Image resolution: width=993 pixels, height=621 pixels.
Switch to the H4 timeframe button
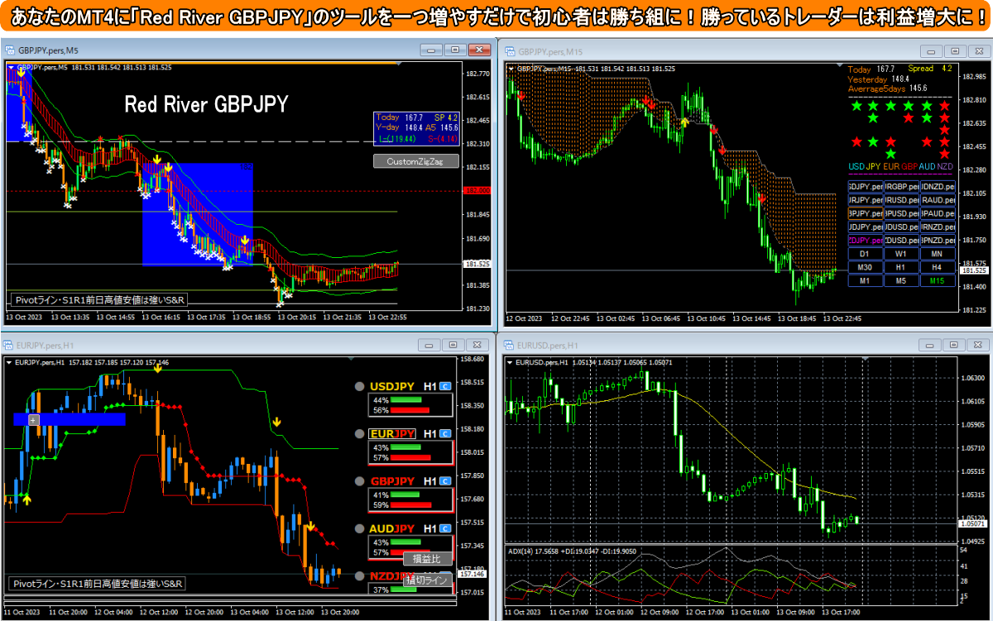937,267
